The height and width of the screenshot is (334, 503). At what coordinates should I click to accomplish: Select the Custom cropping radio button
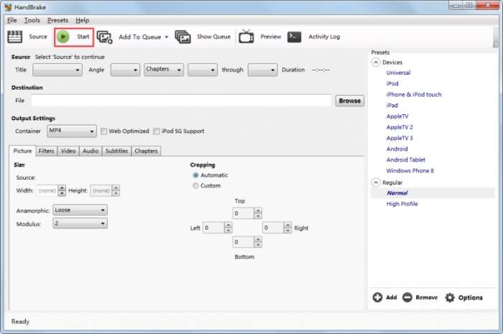coord(195,185)
